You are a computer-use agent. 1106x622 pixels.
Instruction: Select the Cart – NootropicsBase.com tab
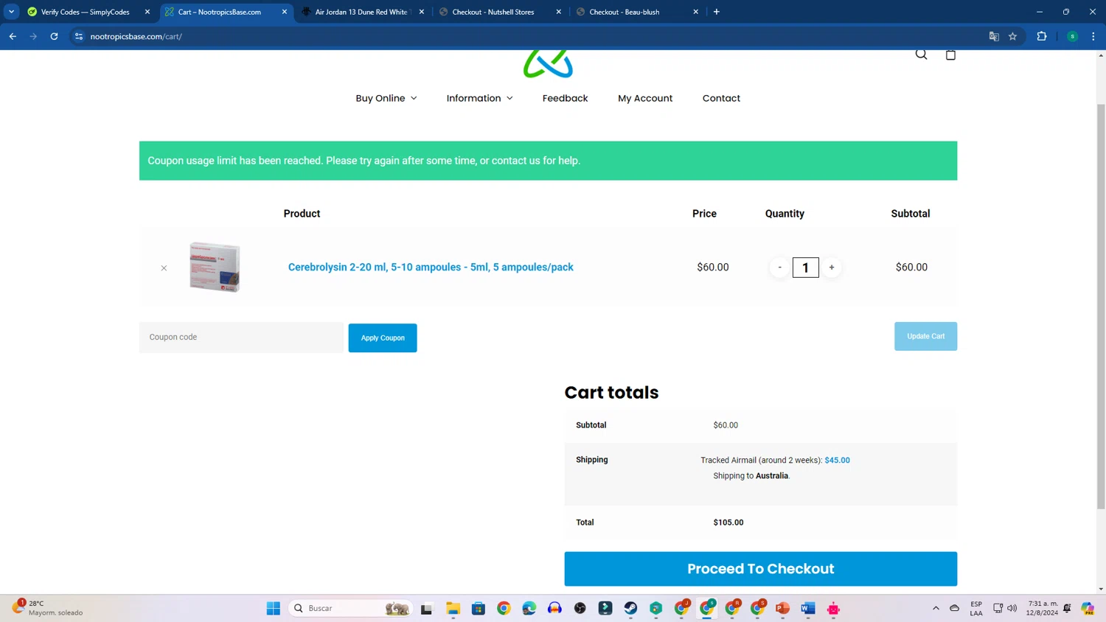219,12
